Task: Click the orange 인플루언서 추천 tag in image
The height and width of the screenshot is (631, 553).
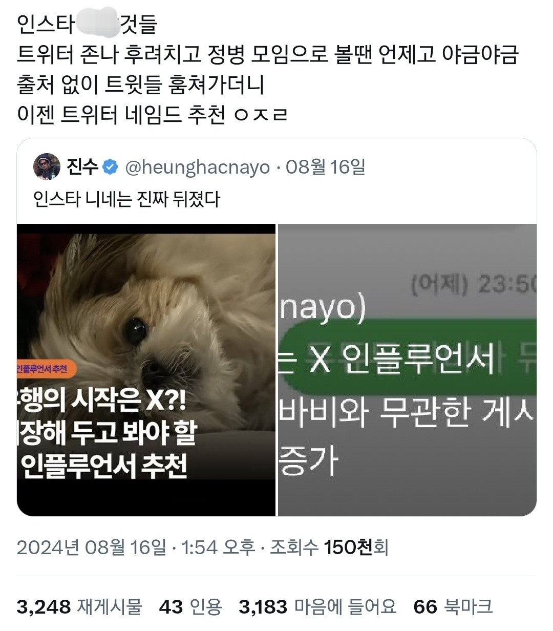Action: click(46, 369)
